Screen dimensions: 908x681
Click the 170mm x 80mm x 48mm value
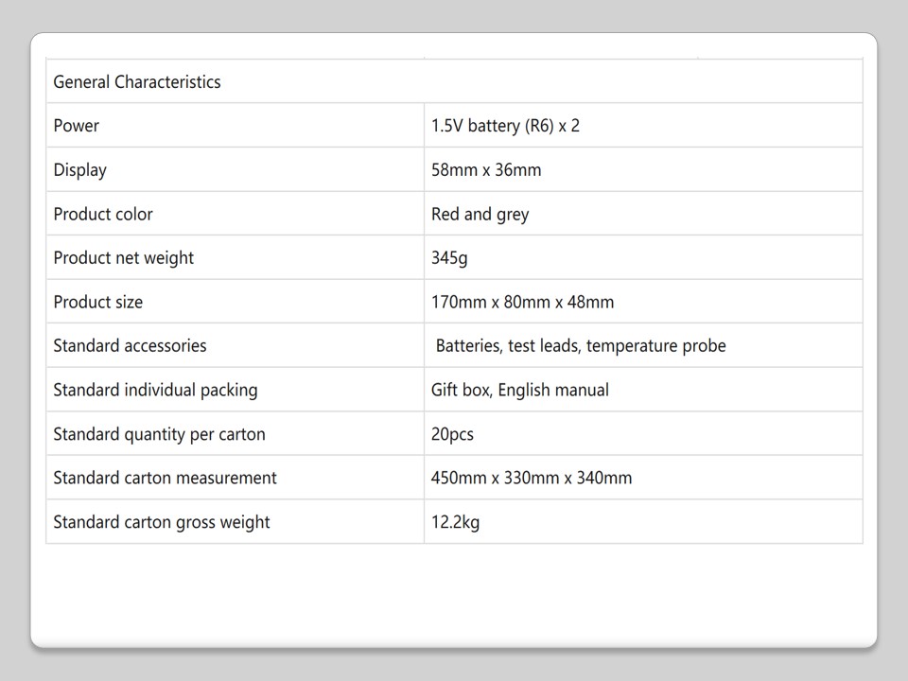tap(522, 302)
